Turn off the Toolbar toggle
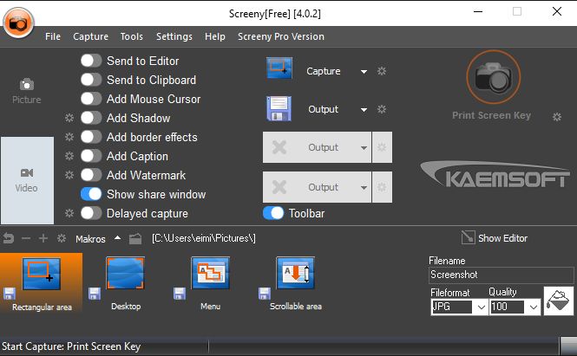The width and height of the screenshot is (577, 356). click(273, 213)
